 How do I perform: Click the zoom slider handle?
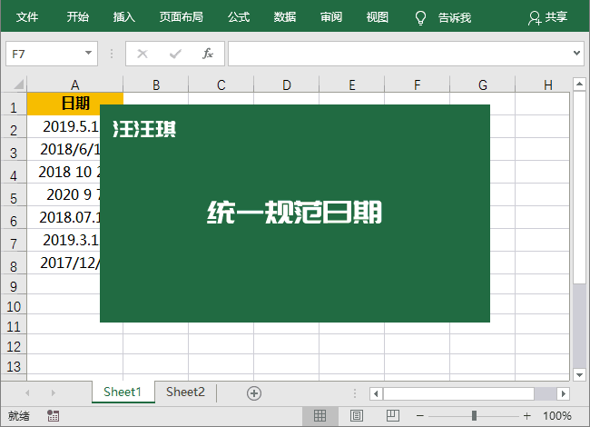pyautogui.click(x=474, y=416)
